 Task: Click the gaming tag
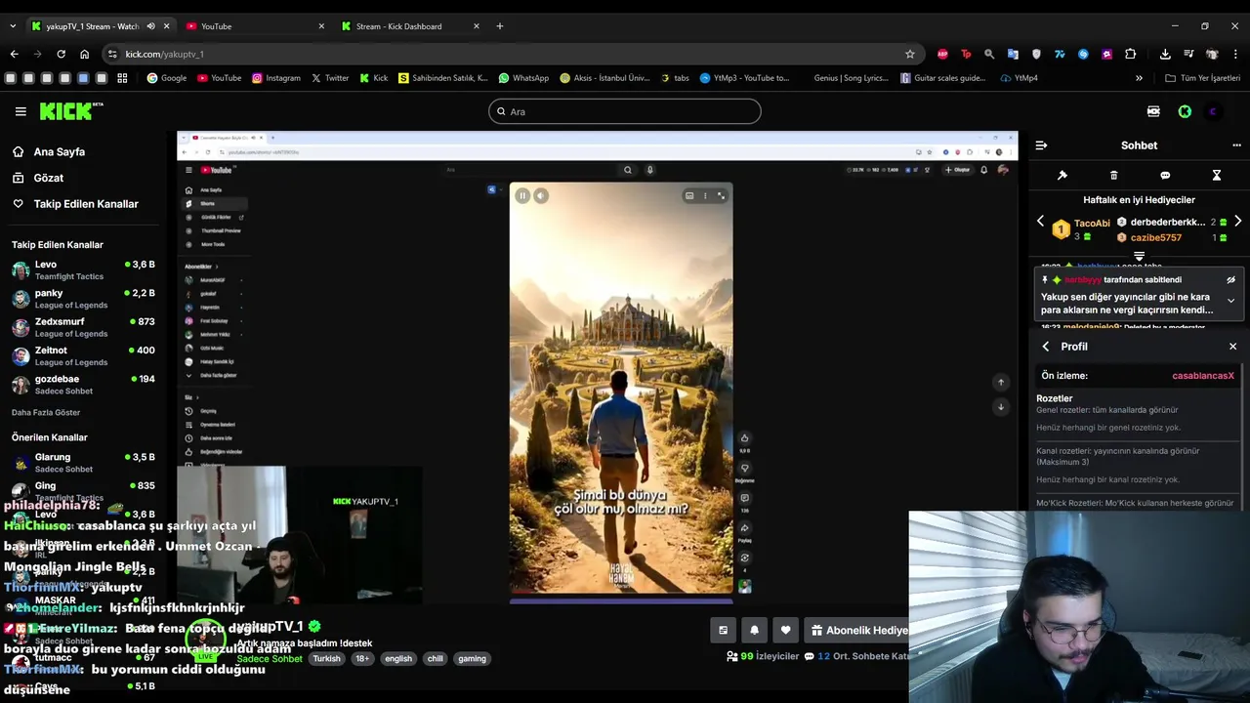472,659
